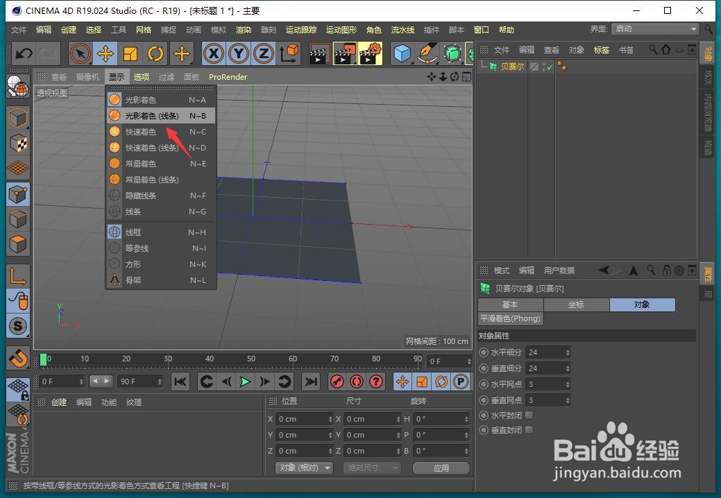The height and width of the screenshot is (498, 721).
Task: Open 对象 (相对) coordinate dropdown
Action: (305, 467)
